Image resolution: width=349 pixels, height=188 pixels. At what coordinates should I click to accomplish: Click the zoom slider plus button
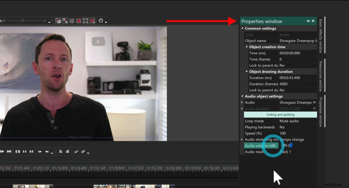click(45, 21)
